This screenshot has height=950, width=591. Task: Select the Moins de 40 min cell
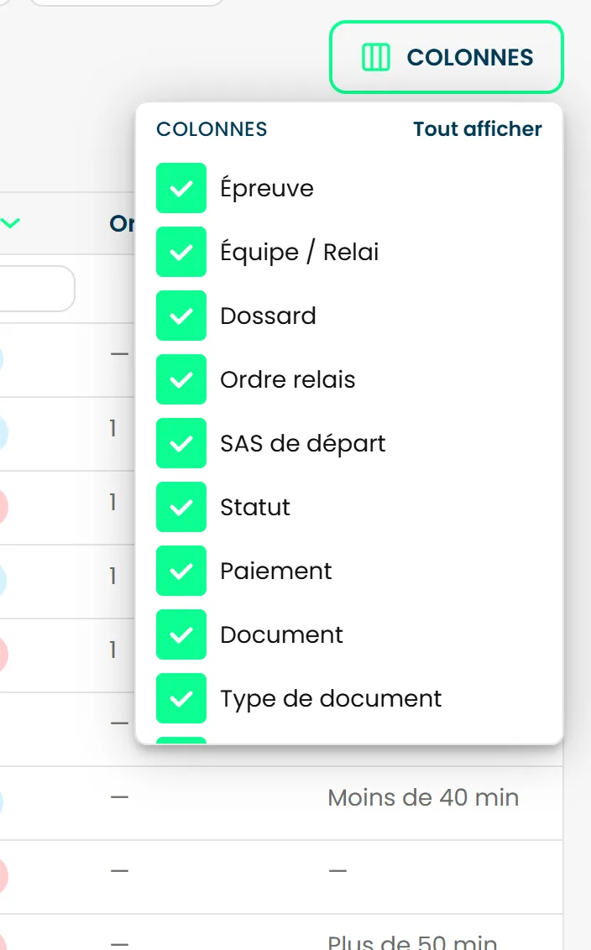coord(423,797)
